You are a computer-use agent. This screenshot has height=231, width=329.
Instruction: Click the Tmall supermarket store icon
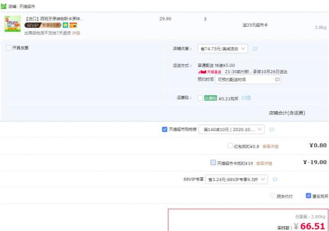coord(3,6)
